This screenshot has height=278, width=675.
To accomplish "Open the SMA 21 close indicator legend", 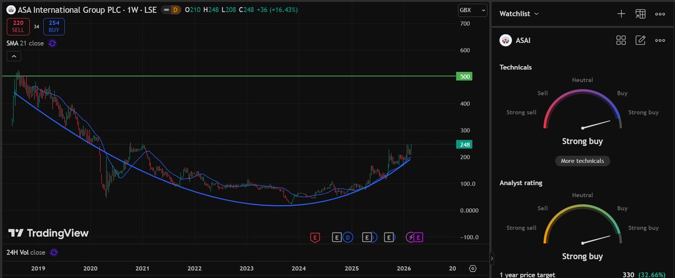I will [x=26, y=43].
